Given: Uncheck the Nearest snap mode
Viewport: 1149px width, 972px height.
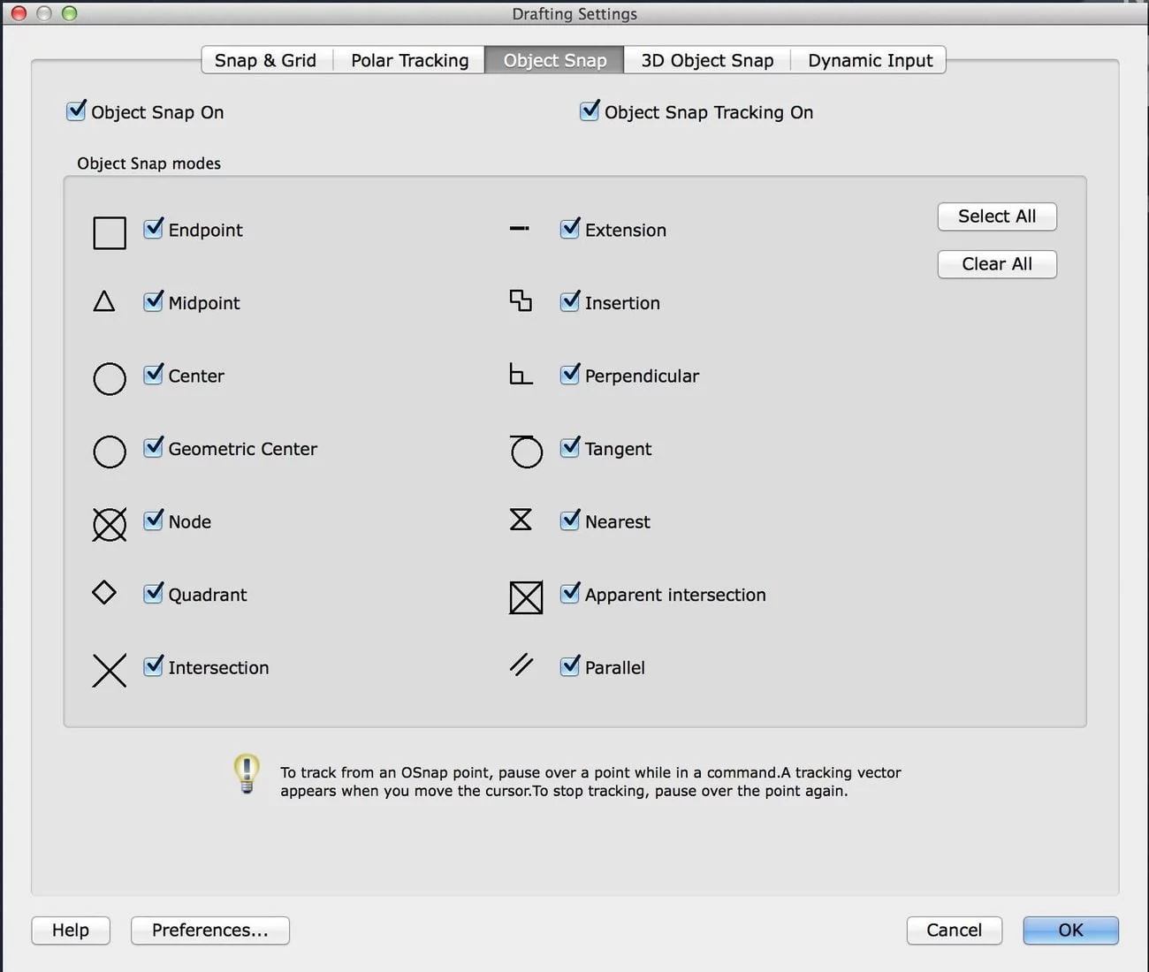Looking at the screenshot, I should tap(570, 520).
